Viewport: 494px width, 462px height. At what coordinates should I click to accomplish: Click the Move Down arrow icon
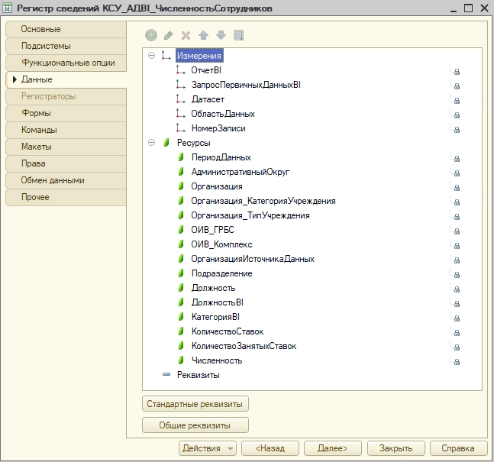click(221, 35)
